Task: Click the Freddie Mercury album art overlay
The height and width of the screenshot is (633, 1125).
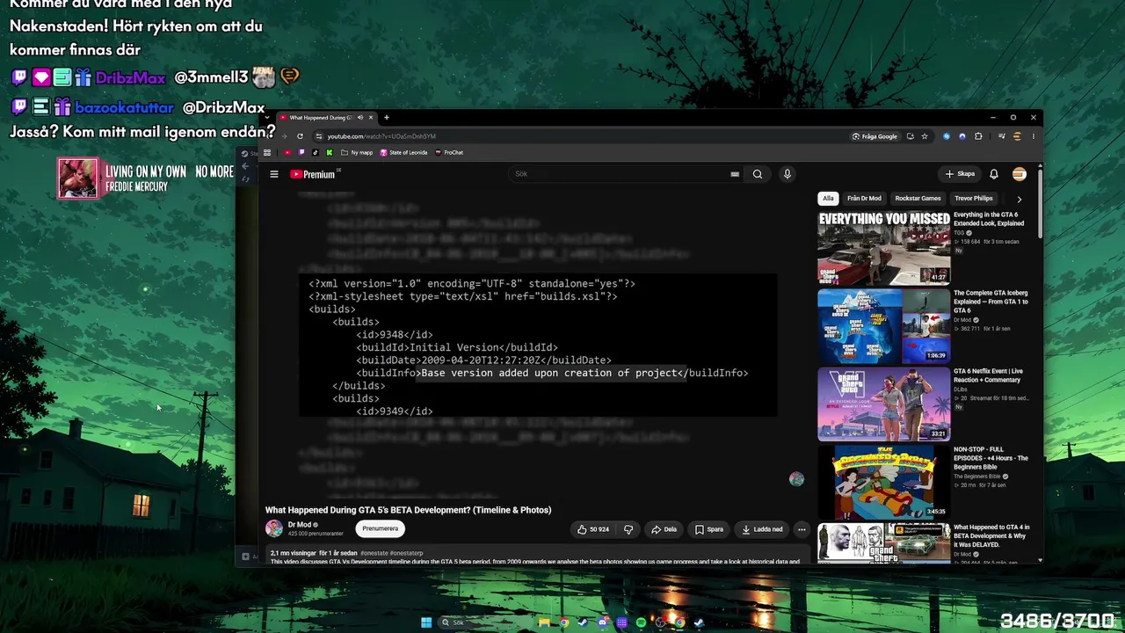Action: 78,178
